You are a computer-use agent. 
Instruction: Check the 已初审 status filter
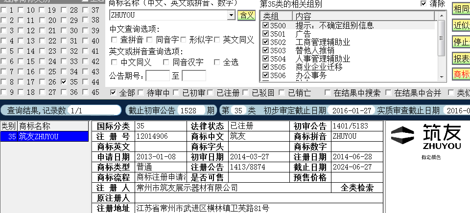tap(176, 92)
